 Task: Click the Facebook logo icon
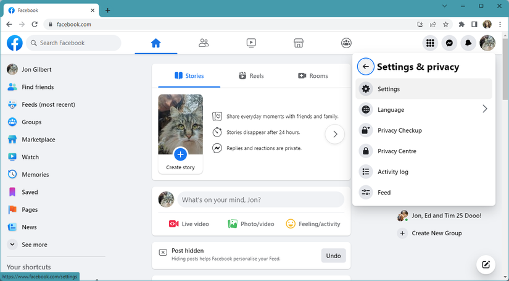[x=15, y=43]
